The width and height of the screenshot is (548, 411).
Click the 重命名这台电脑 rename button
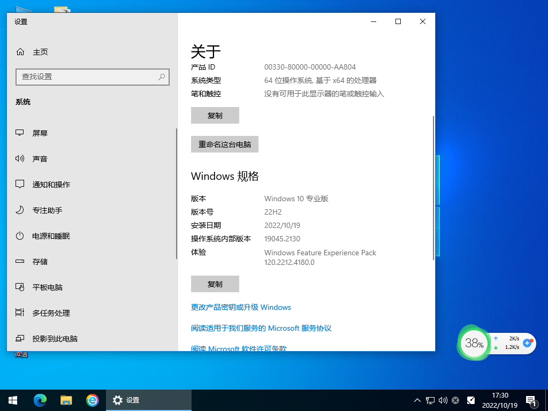[224, 144]
